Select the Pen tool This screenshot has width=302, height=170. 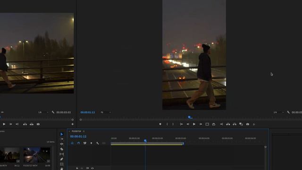[62, 159]
